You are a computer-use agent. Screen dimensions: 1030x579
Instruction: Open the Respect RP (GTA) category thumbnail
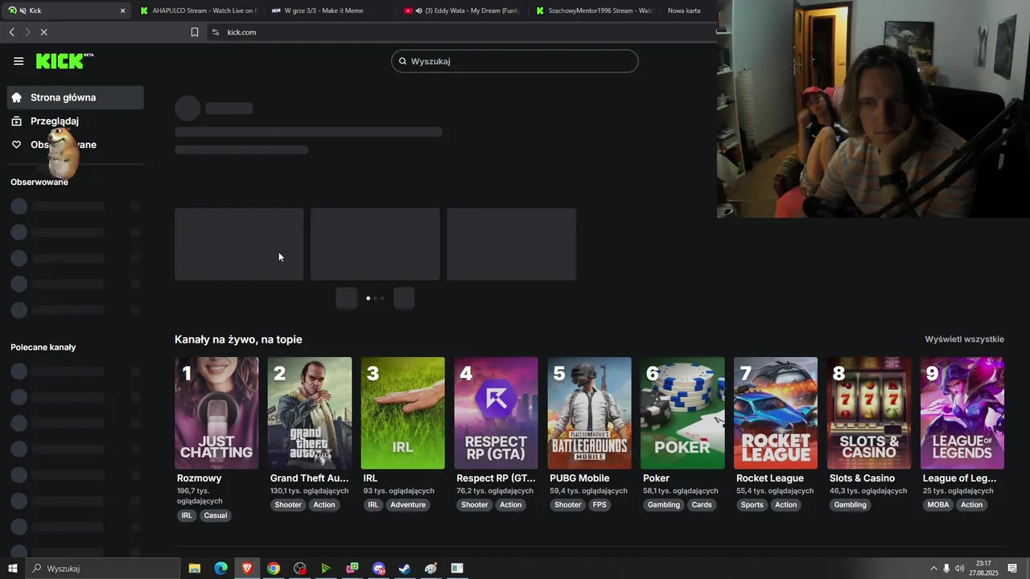[x=496, y=413]
